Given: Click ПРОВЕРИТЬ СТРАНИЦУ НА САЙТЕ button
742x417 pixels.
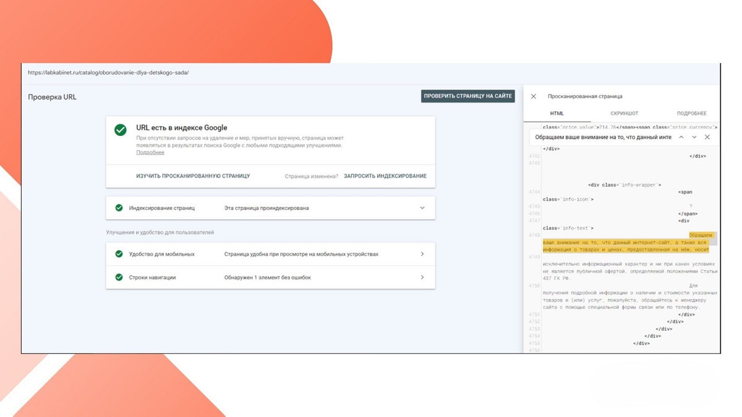Looking at the screenshot, I should (468, 96).
